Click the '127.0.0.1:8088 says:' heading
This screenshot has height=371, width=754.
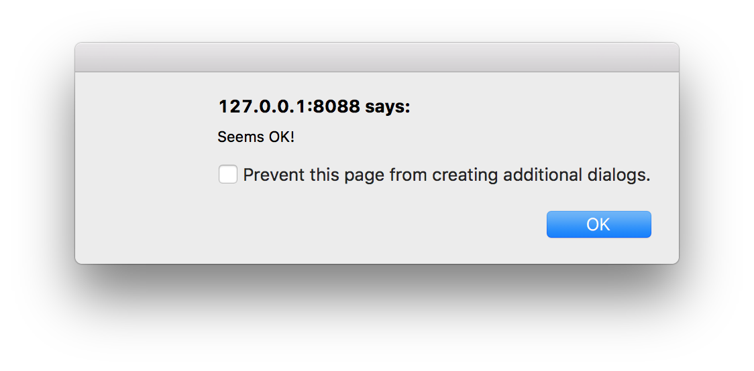click(314, 106)
